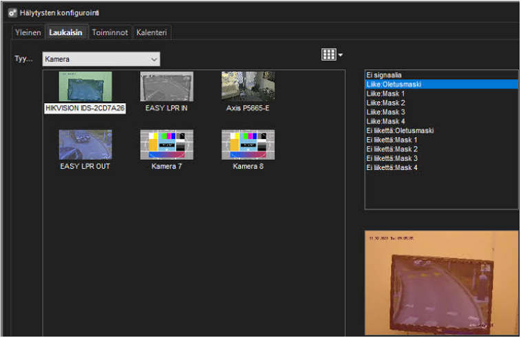Select the Laukaisin tab
The width and height of the screenshot is (521, 338).
pyautogui.click(x=66, y=32)
